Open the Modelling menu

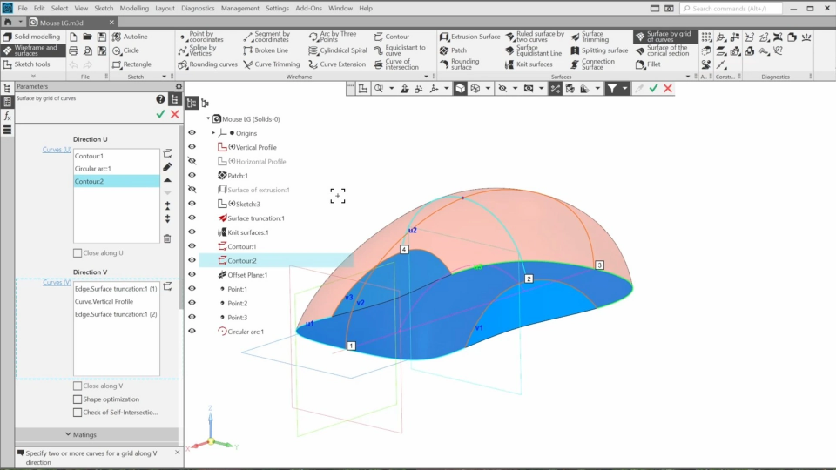pos(133,8)
